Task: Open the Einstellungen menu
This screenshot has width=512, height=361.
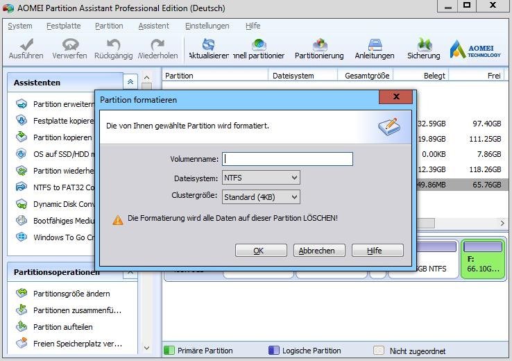Action: click(x=207, y=26)
